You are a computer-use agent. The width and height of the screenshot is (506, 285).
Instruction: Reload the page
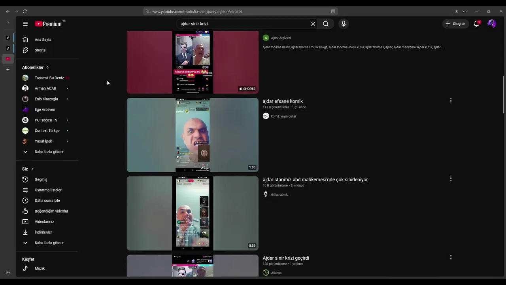[25, 11]
